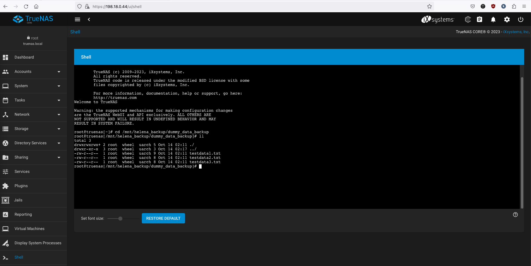This screenshot has width=531, height=266.
Task: Adjust the font size slider handle
Action: point(120,219)
